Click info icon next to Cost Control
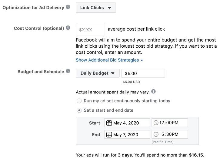 (68, 28)
